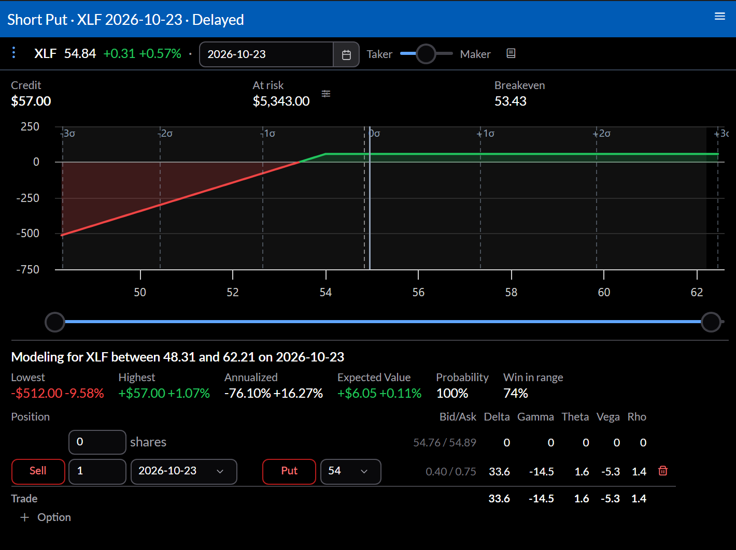This screenshot has width=736, height=550.
Task: Focus the contract quantity field showing 1
Action: [97, 471]
